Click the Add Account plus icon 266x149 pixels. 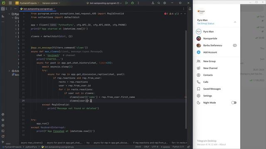199,52
